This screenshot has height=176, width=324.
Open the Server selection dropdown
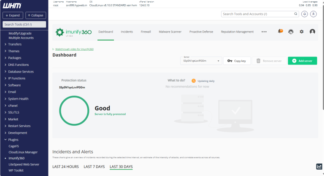pos(201,61)
